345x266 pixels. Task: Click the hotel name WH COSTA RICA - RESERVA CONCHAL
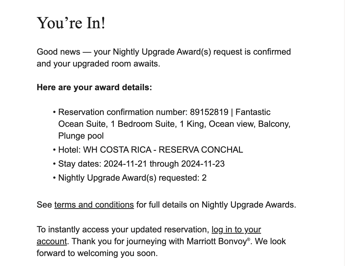pos(163,150)
